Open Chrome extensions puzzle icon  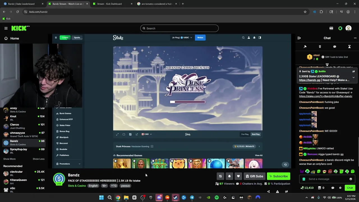tap(321, 12)
